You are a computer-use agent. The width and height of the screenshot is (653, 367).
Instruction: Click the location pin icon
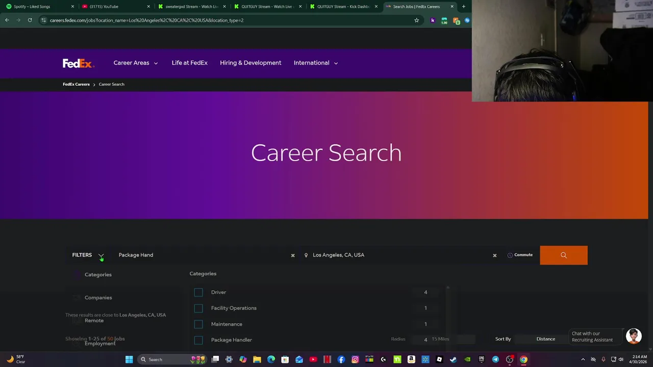tap(306, 255)
